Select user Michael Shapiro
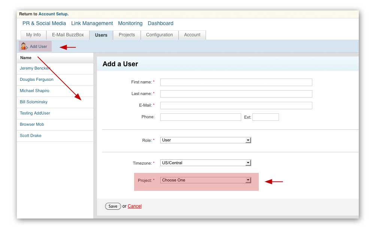Image resolution: width=376 pixels, height=229 pixels. point(34,91)
